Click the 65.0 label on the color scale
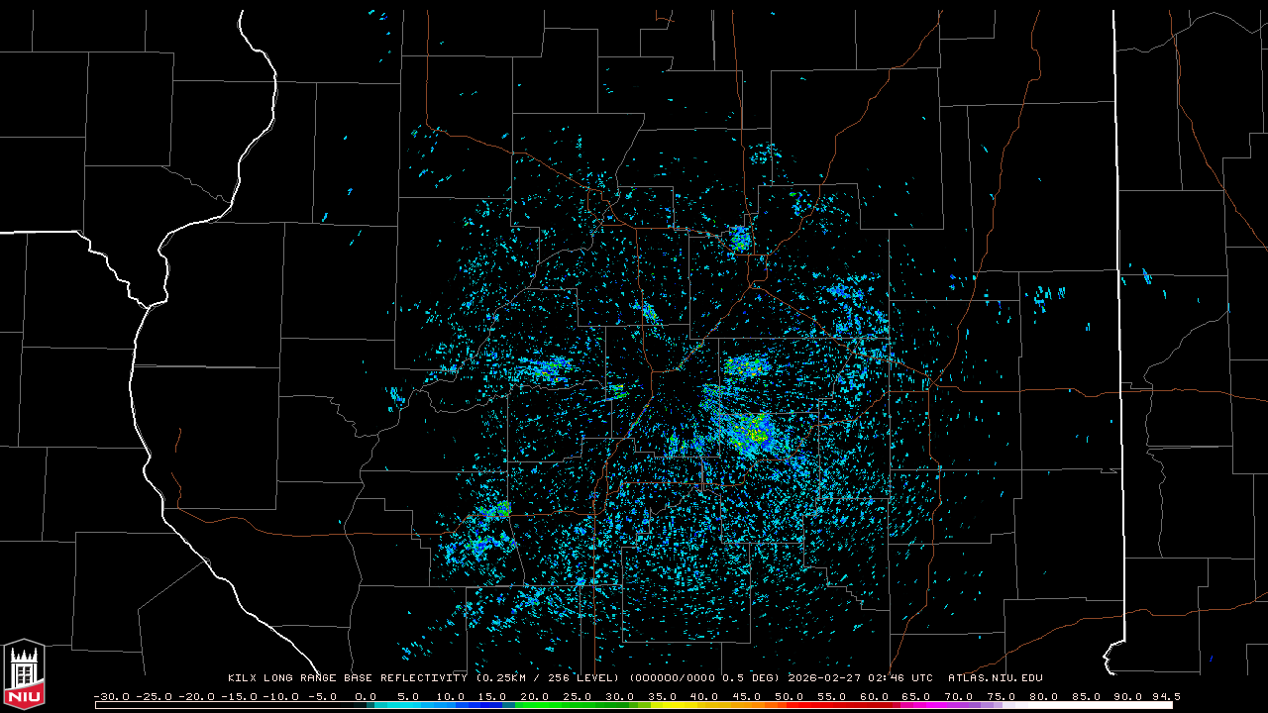Viewport: 1268px width, 713px height. (916, 696)
